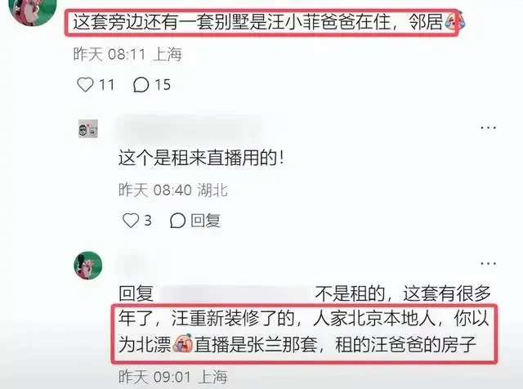Tap the crying emoji after 邻居

455,22
